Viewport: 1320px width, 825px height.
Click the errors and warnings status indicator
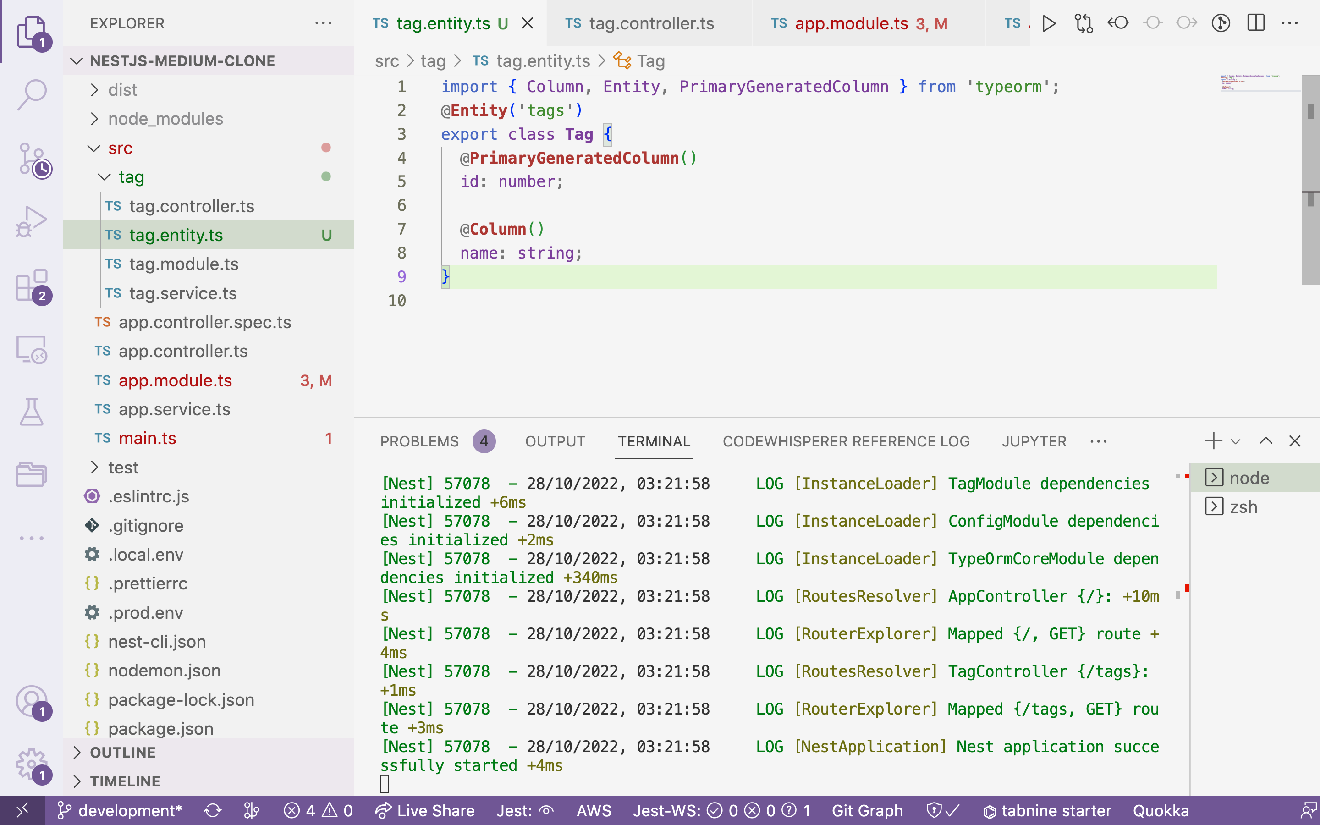318,811
